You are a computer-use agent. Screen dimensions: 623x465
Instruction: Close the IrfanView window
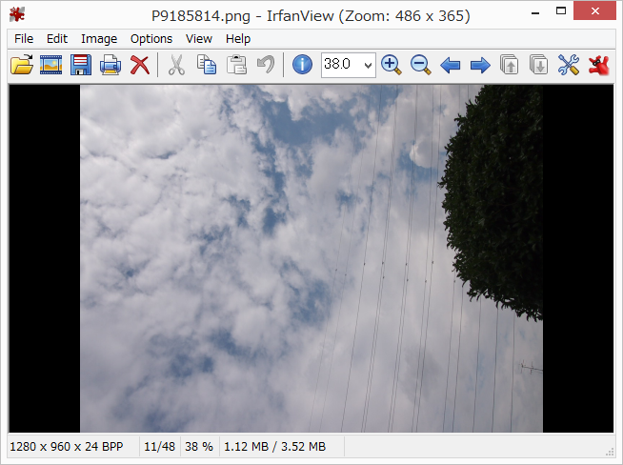point(594,10)
